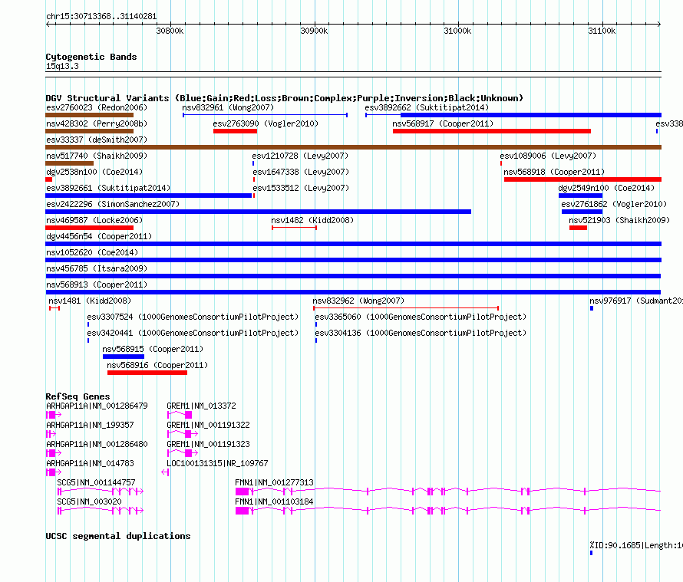Select FMN1|NM_001277313 gene label
Image resolution: width=683 pixels, height=582 pixels.
coord(274,482)
